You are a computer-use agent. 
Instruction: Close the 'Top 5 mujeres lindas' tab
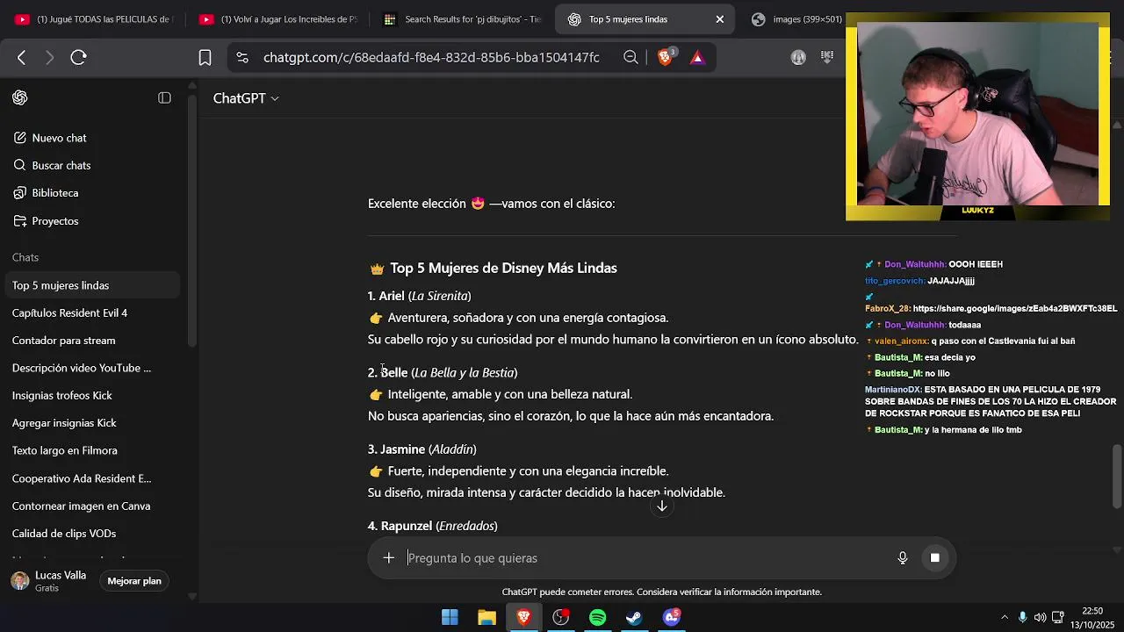[720, 19]
